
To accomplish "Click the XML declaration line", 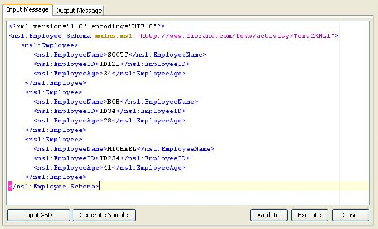I will [87, 26].
